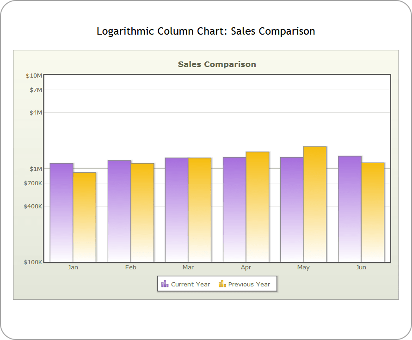412x340 pixels.
Task: Click the May purple column
Action: (291, 208)
